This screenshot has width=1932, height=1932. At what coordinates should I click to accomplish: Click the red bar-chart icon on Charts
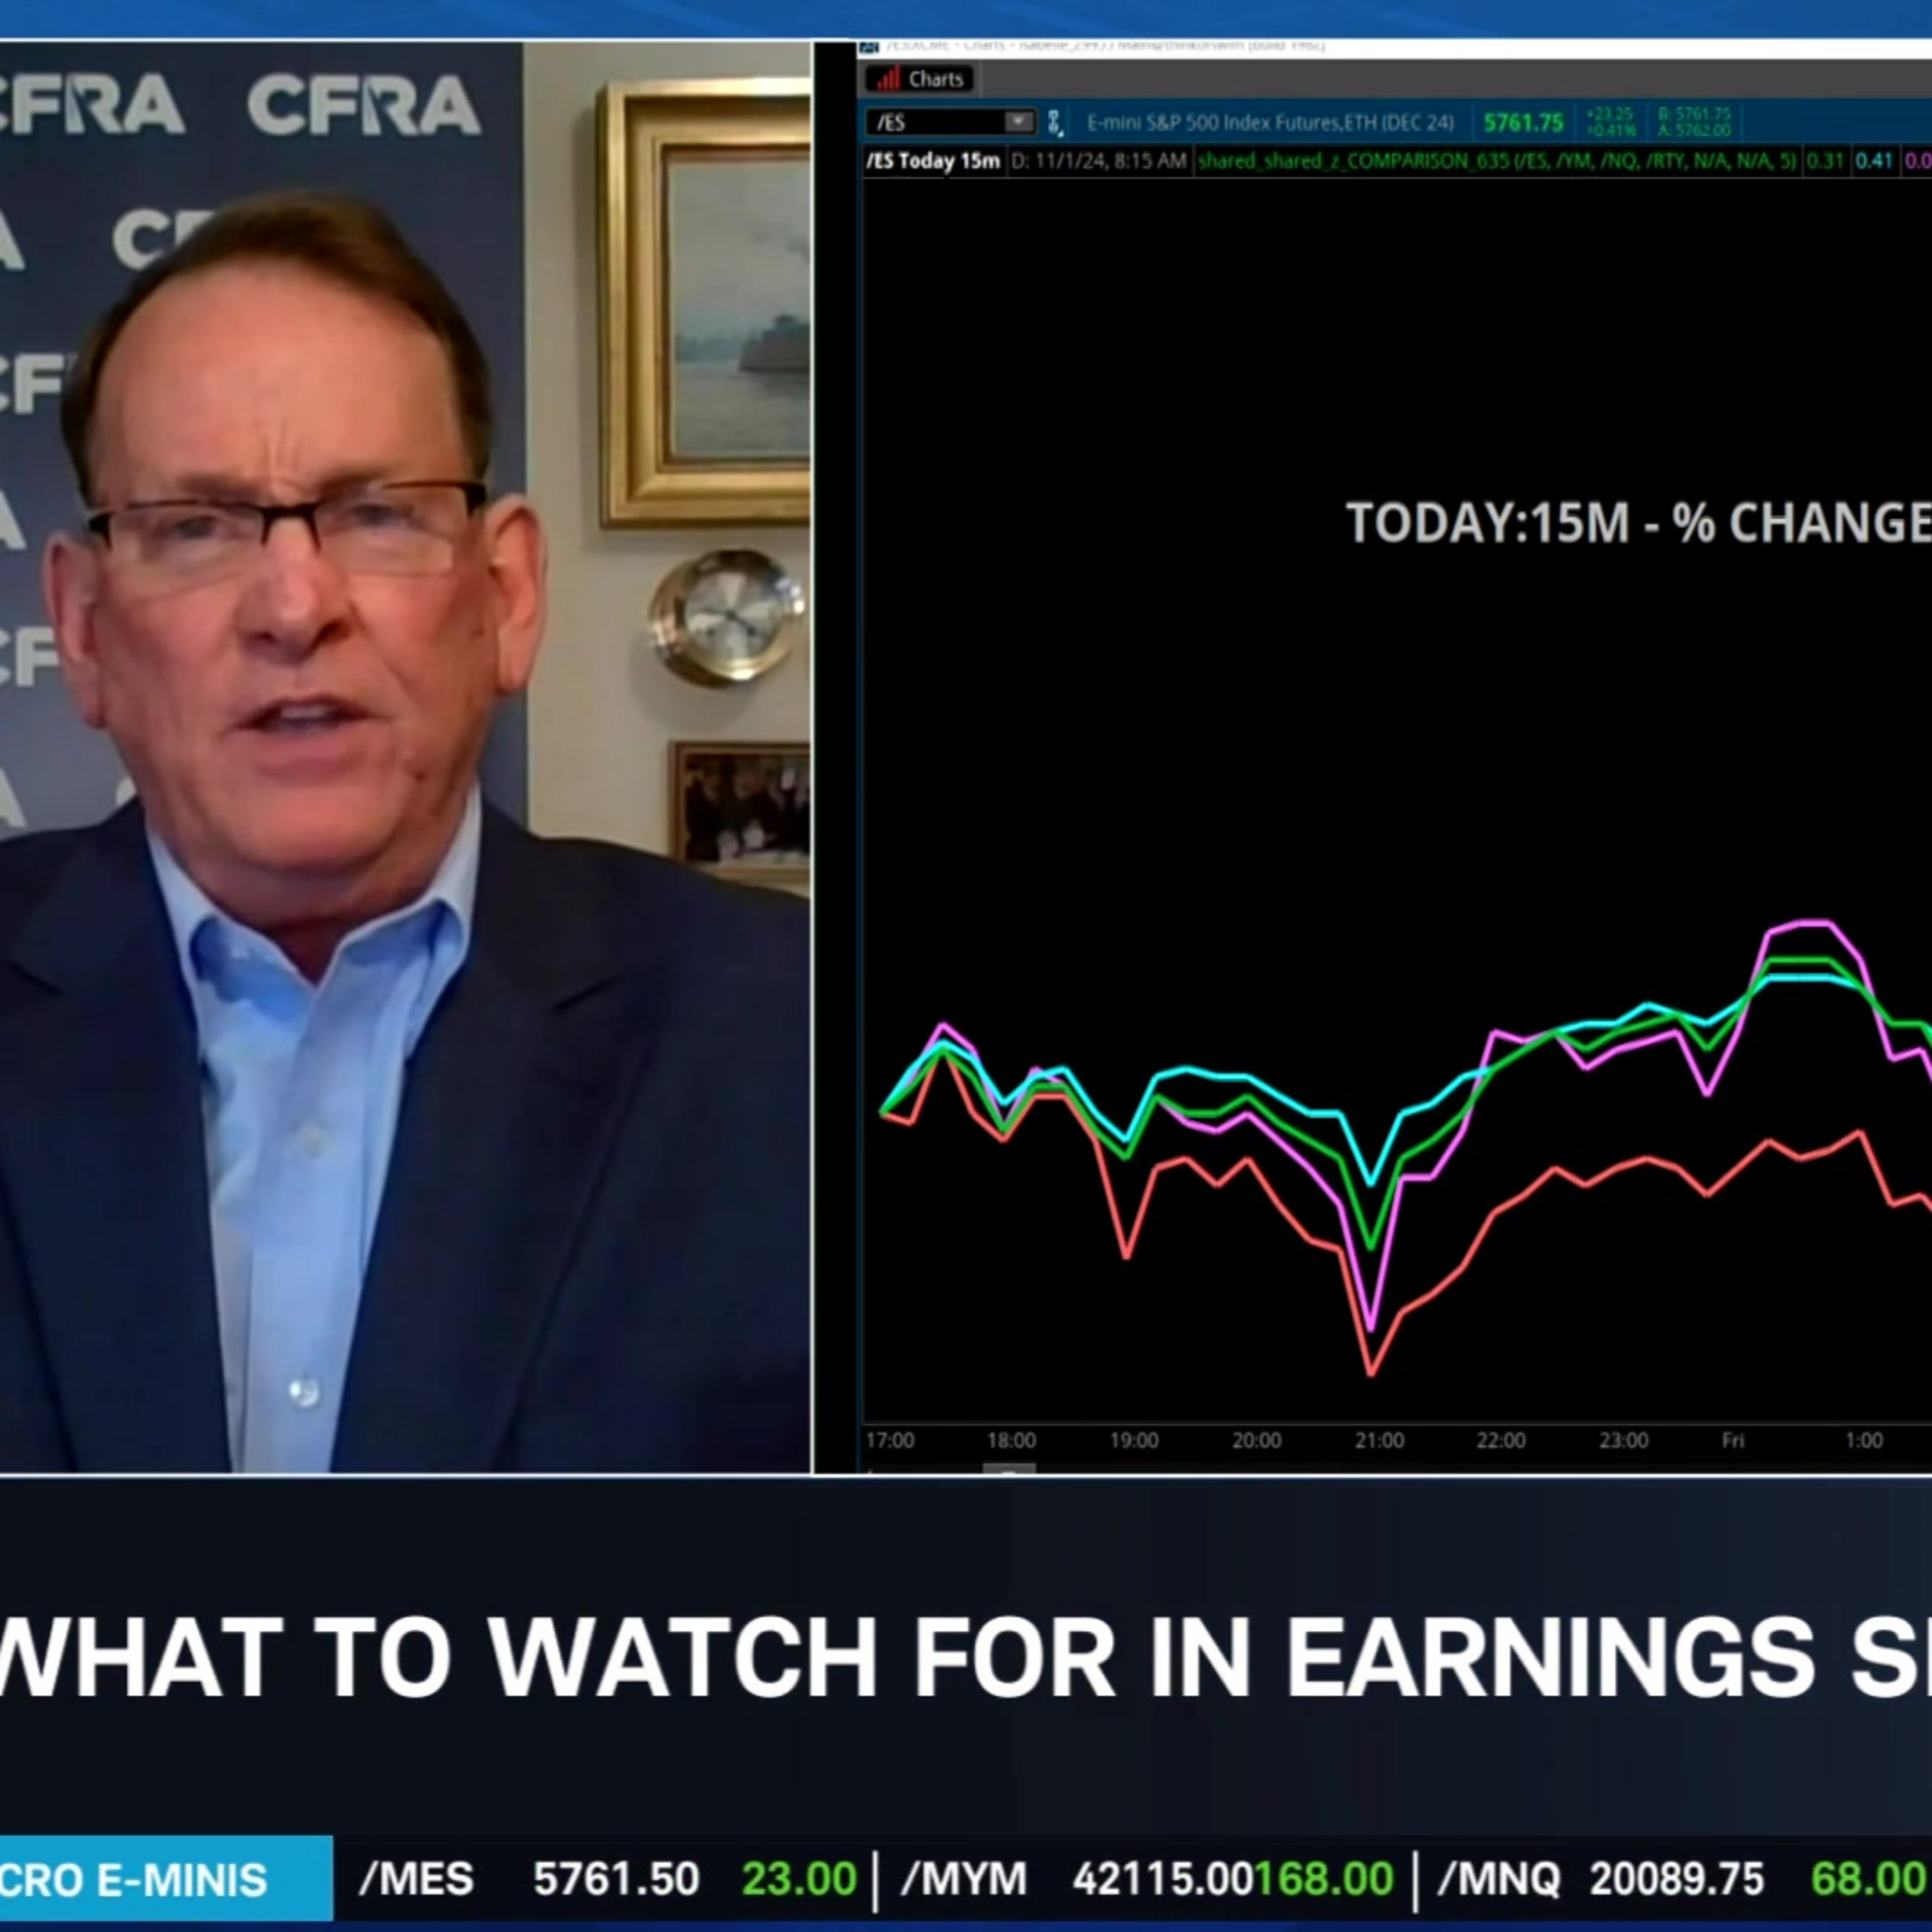888,79
